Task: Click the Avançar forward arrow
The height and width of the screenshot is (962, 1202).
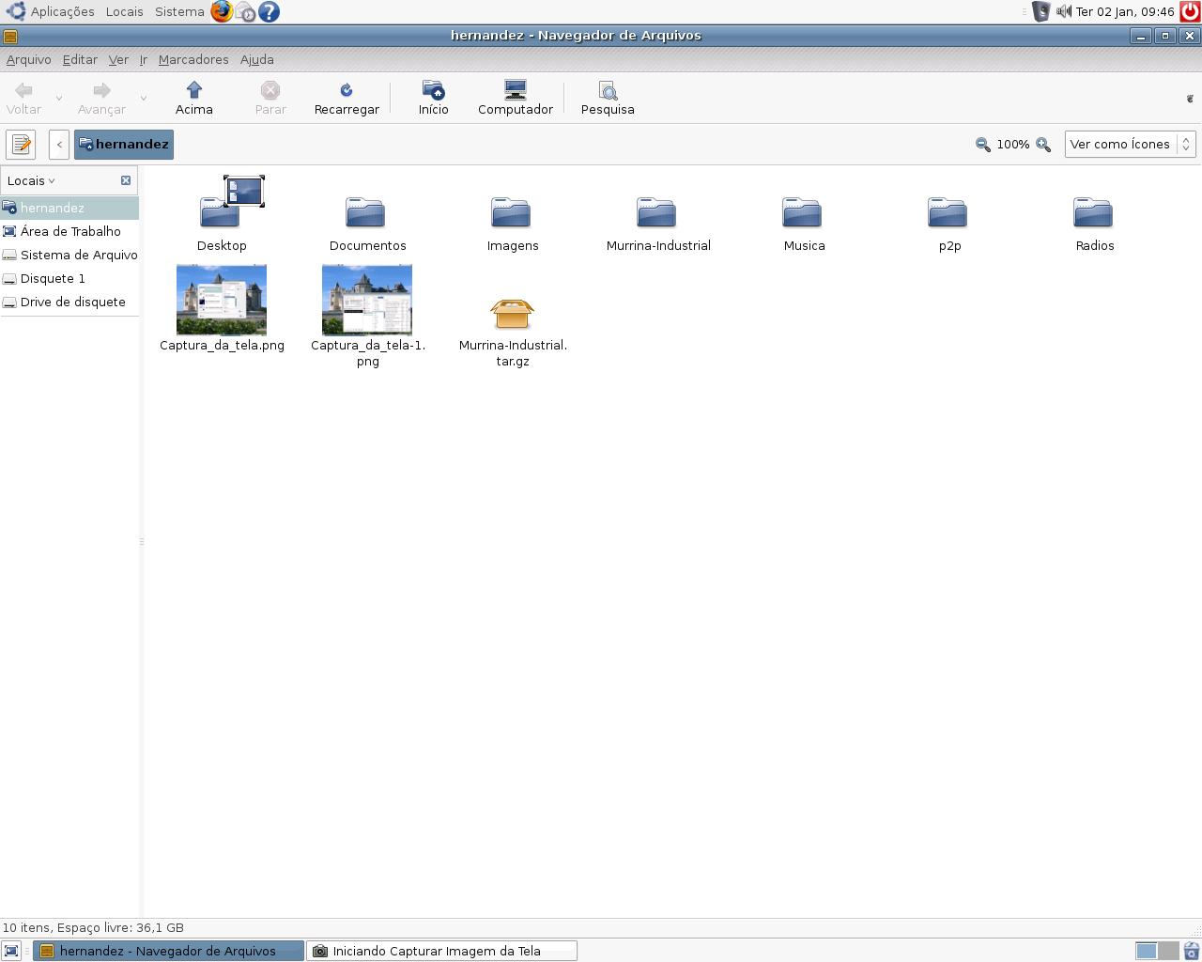Action: 101,98
